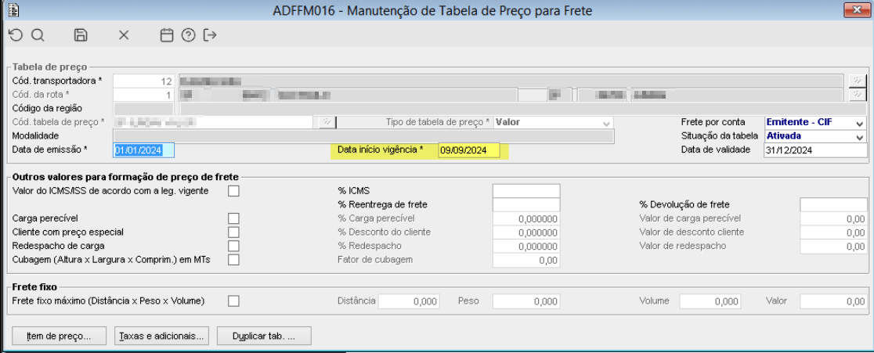The width and height of the screenshot is (874, 353).
Task: Click the Código da região field
Action: click(x=144, y=109)
